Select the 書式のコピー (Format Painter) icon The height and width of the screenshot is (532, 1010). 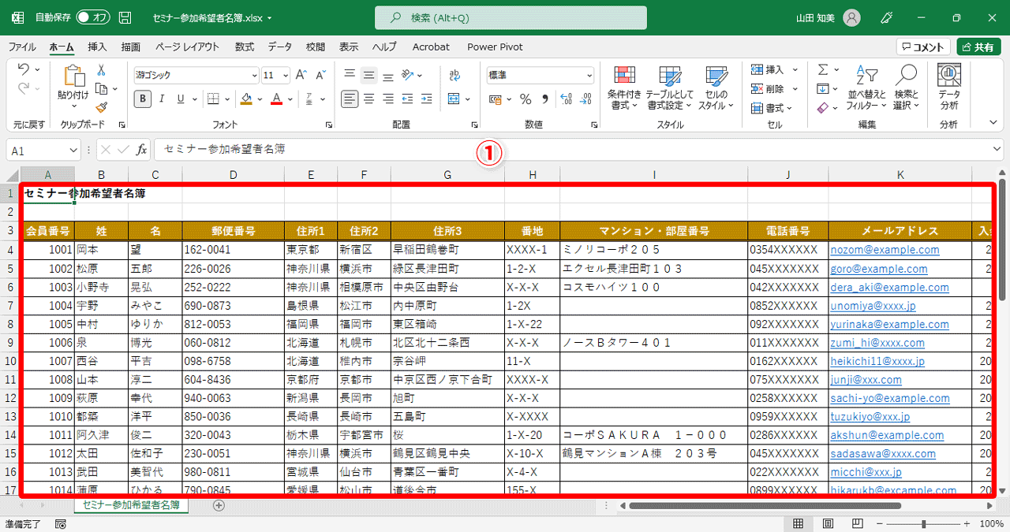click(103, 106)
